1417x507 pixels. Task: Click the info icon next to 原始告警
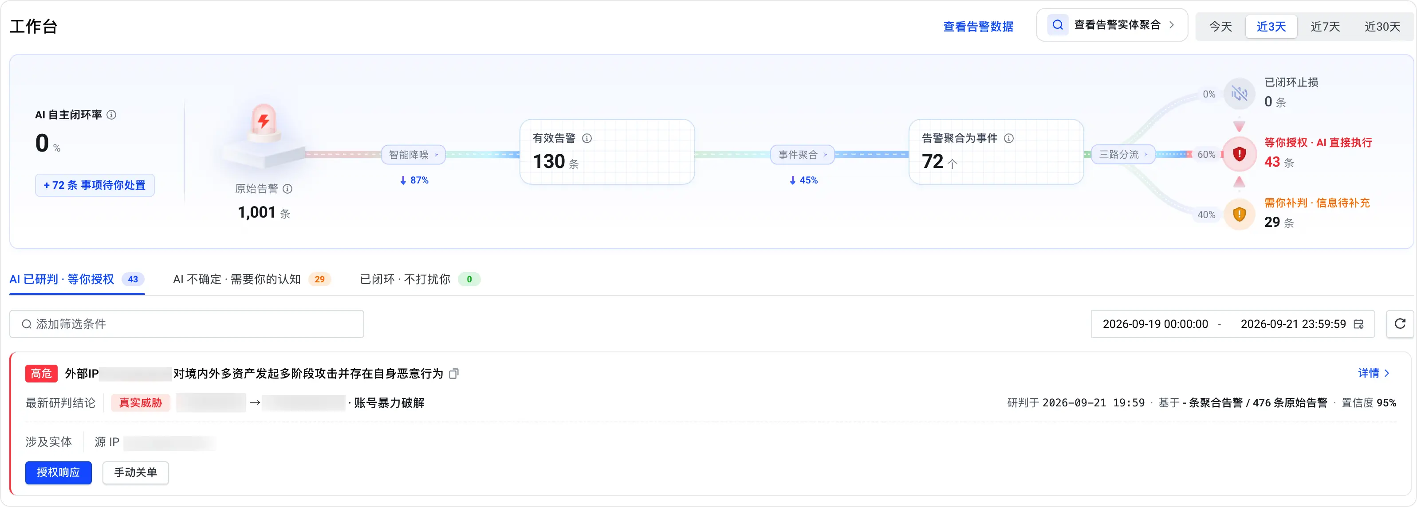287,189
